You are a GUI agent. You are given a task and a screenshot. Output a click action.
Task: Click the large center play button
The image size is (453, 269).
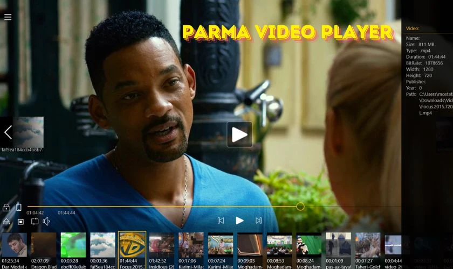point(239,134)
